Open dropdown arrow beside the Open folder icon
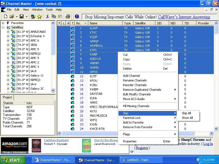The height and width of the screenshot is (164, 219). tap(17, 17)
